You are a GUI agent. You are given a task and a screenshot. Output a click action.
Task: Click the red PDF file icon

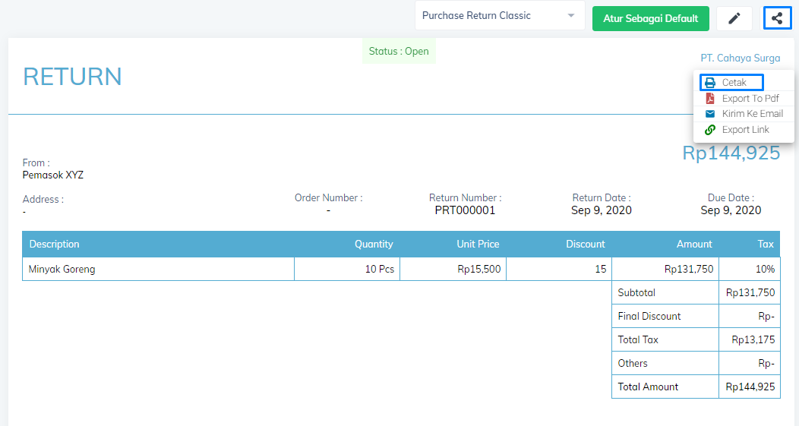710,99
